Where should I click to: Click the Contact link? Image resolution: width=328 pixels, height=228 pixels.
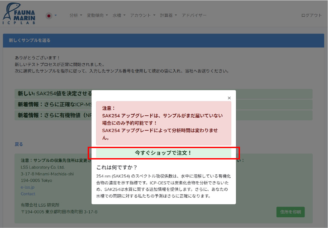click(x=28, y=194)
